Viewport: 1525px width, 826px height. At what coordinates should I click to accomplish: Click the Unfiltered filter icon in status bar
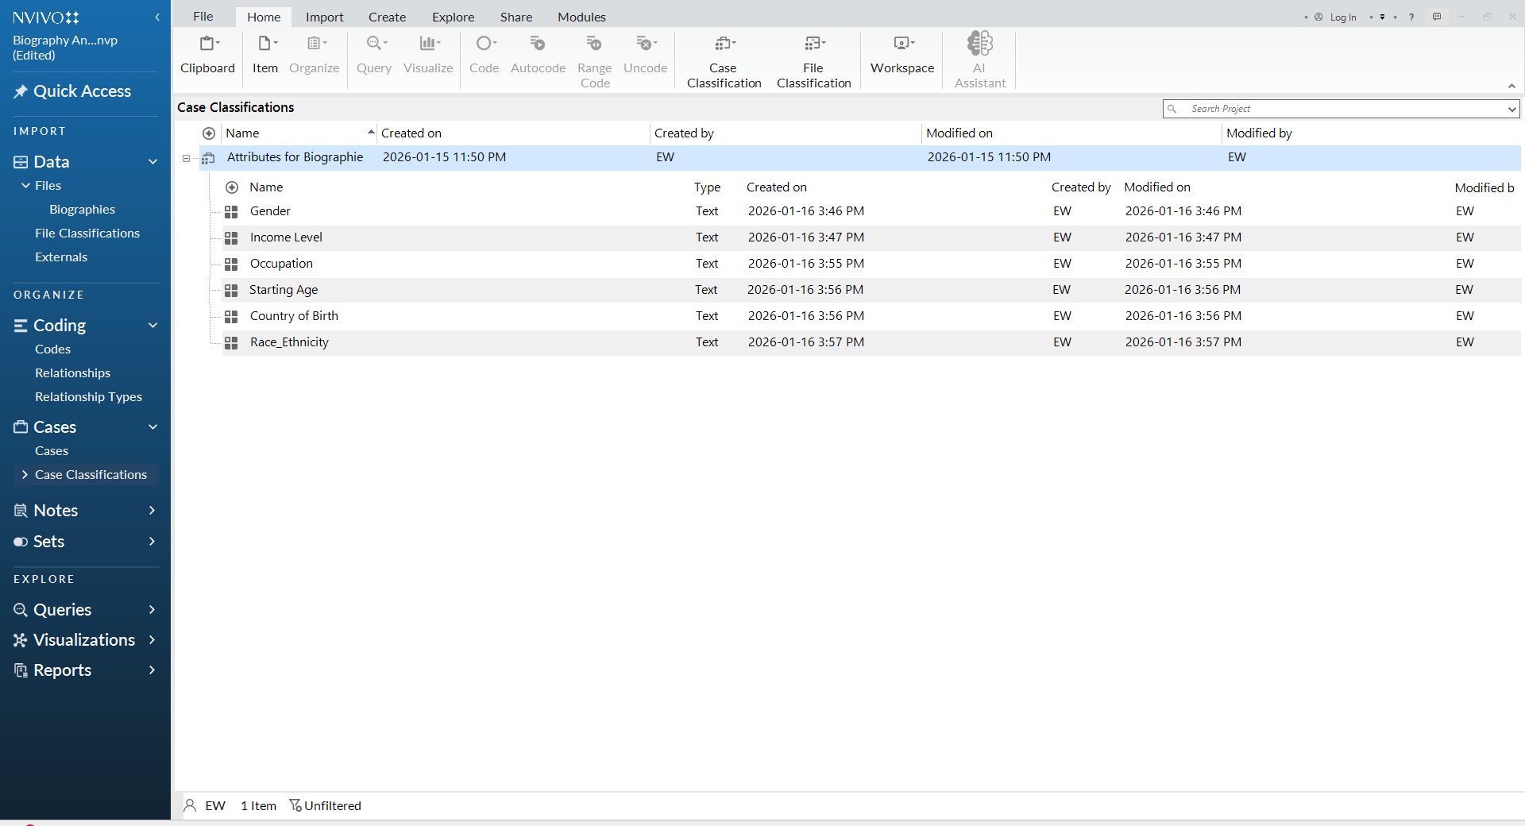[295, 805]
